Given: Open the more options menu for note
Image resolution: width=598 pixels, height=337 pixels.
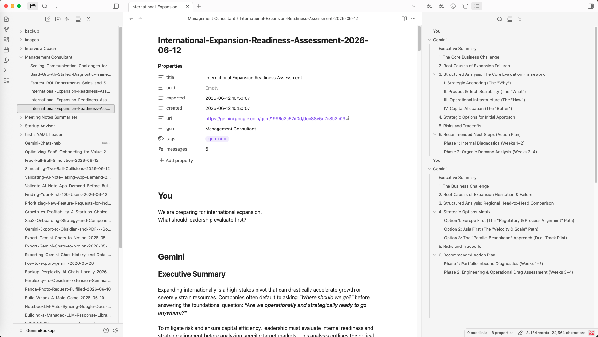Looking at the screenshot, I should (x=413, y=19).
